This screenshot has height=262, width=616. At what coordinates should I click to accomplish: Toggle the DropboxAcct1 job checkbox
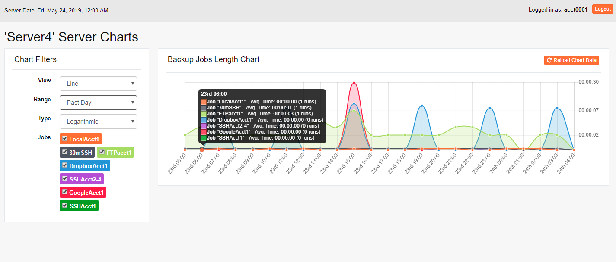pos(65,165)
